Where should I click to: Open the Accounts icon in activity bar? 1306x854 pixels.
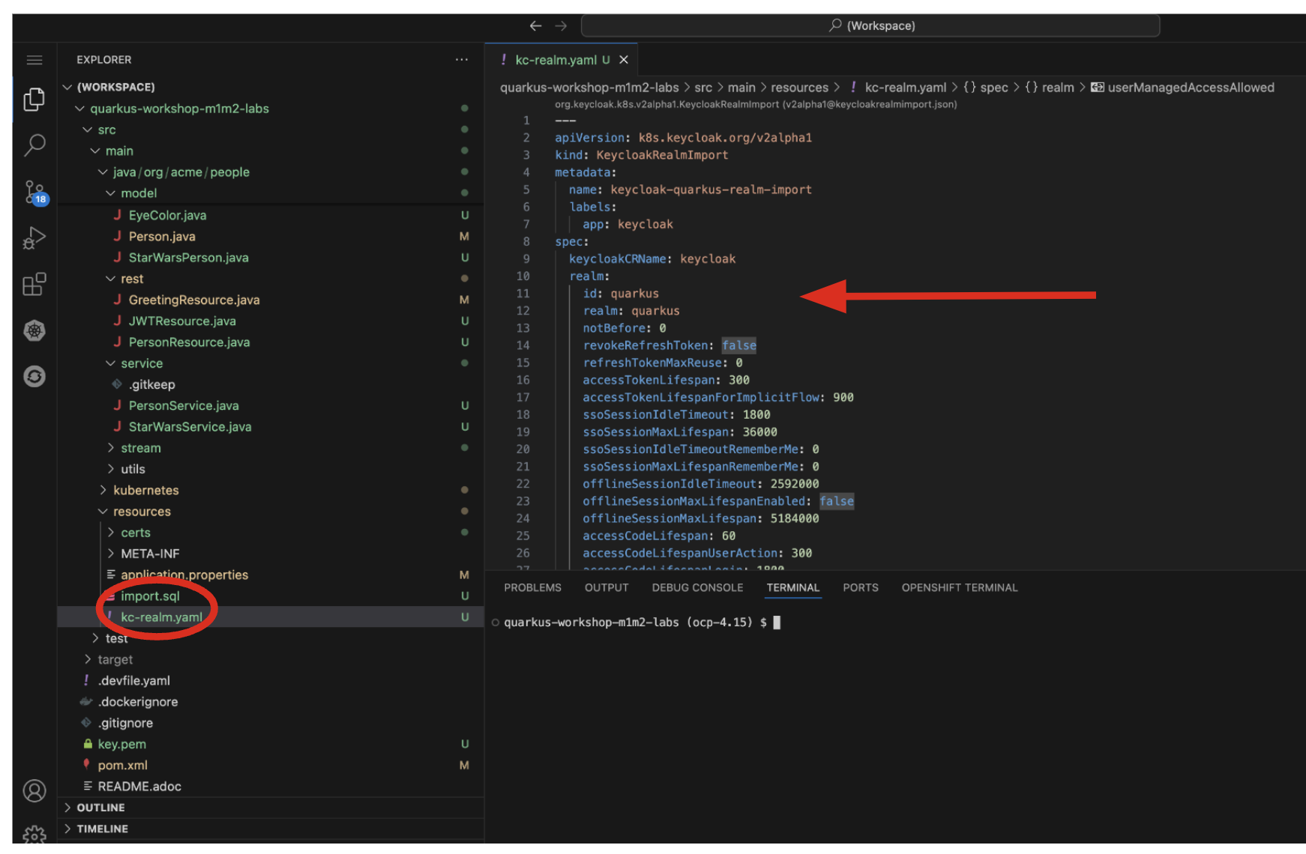(34, 790)
